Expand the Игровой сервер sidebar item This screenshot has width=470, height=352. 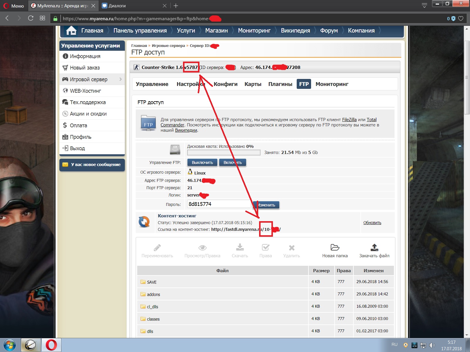pyautogui.click(x=92, y=79)
